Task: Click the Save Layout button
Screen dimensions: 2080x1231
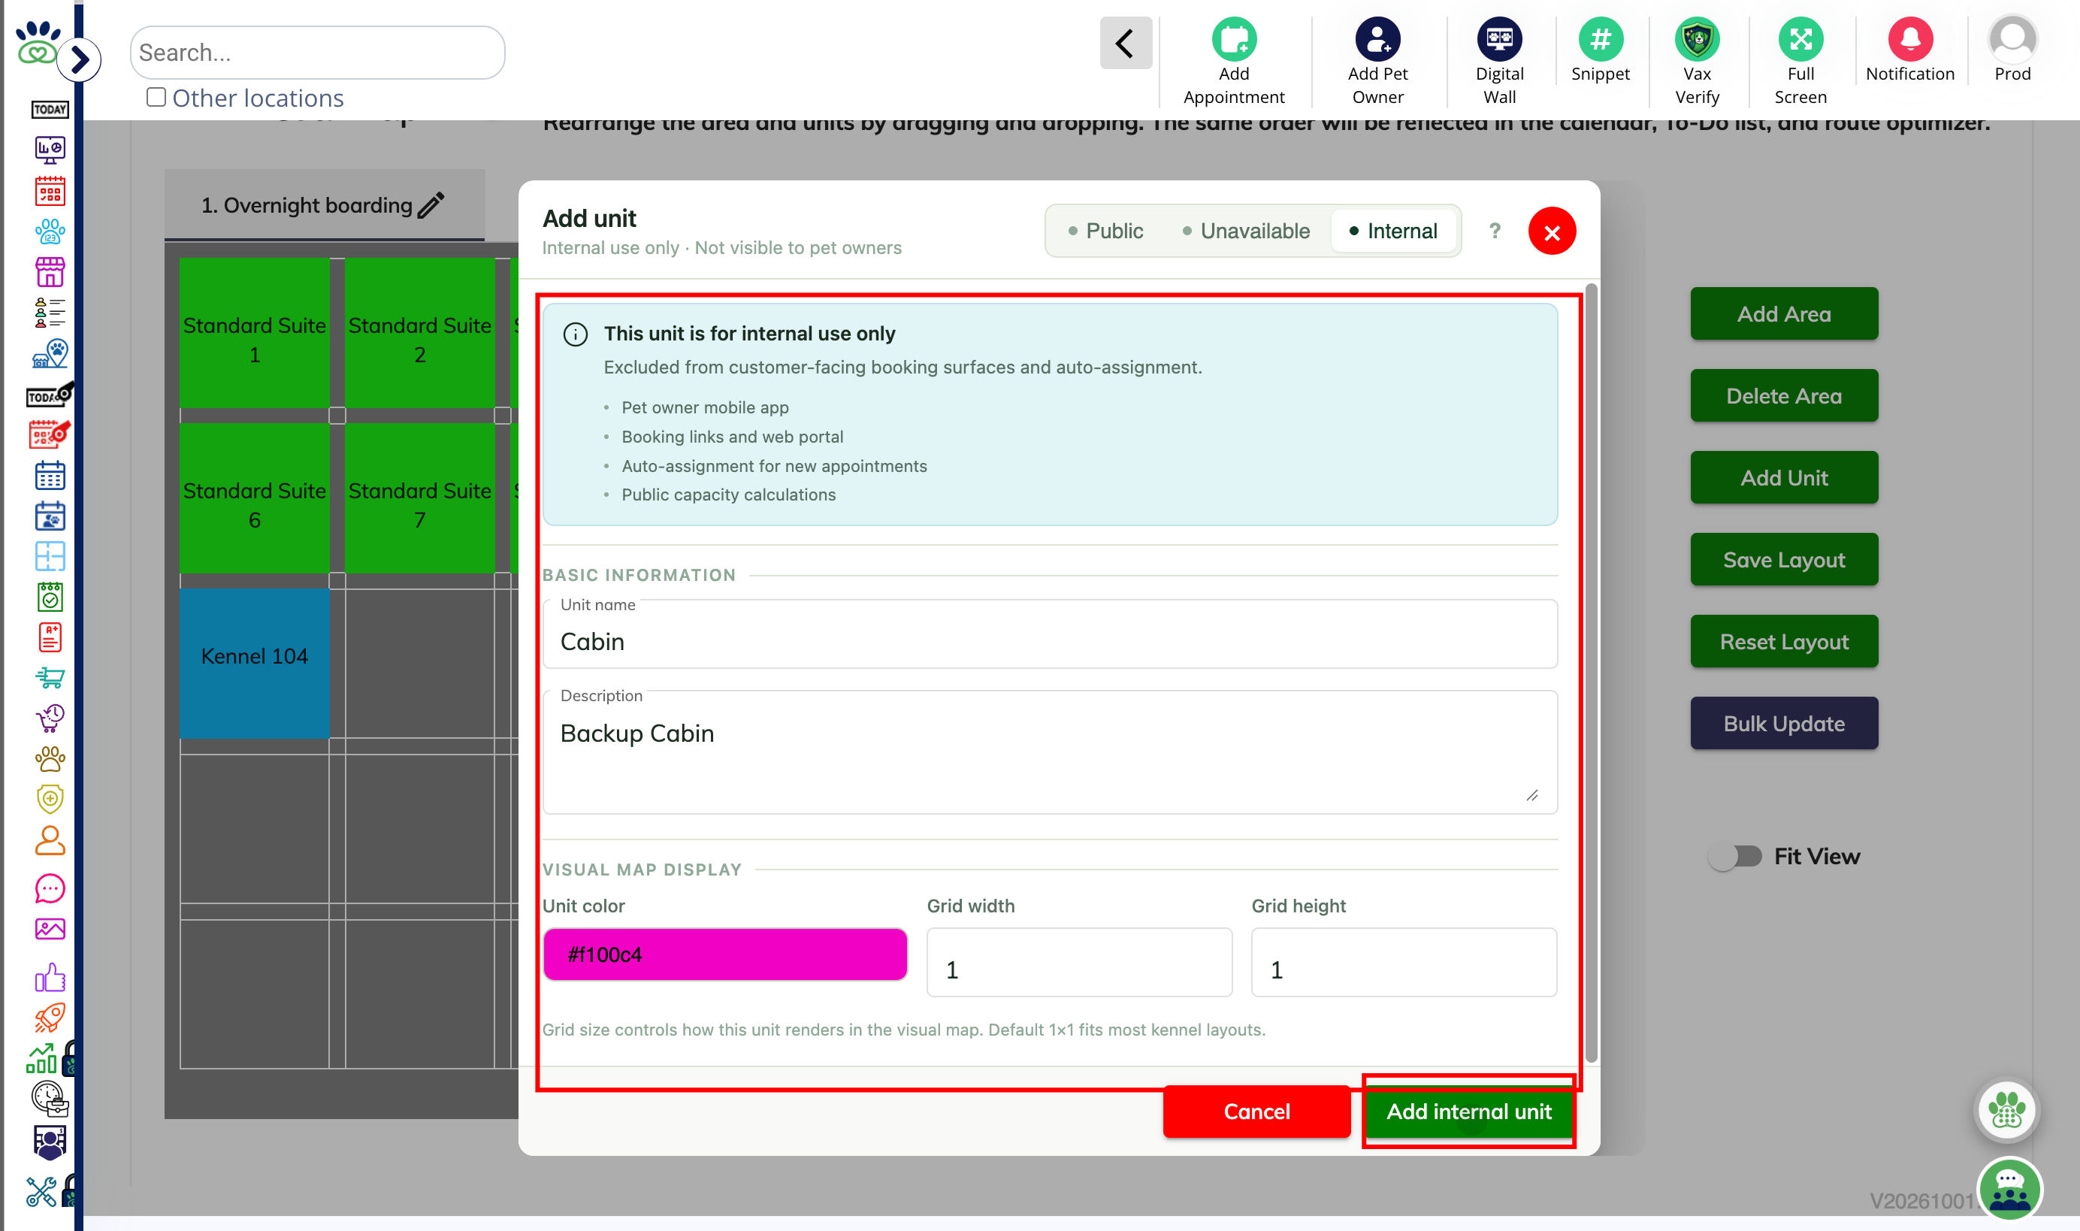Action: coord(1784,560)
